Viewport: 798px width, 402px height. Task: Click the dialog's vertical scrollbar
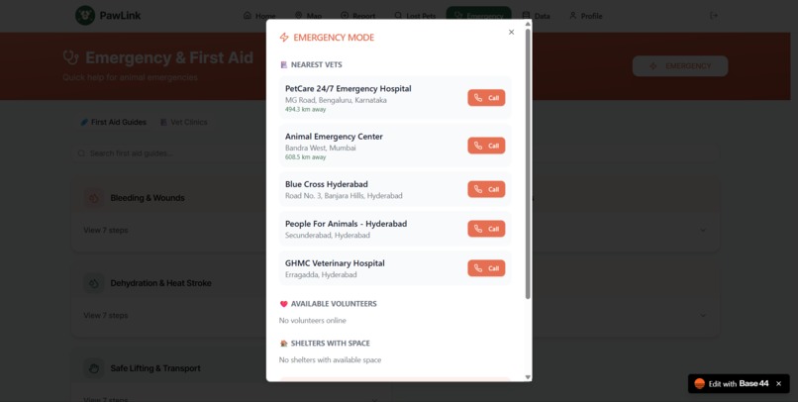click(528, 163)
